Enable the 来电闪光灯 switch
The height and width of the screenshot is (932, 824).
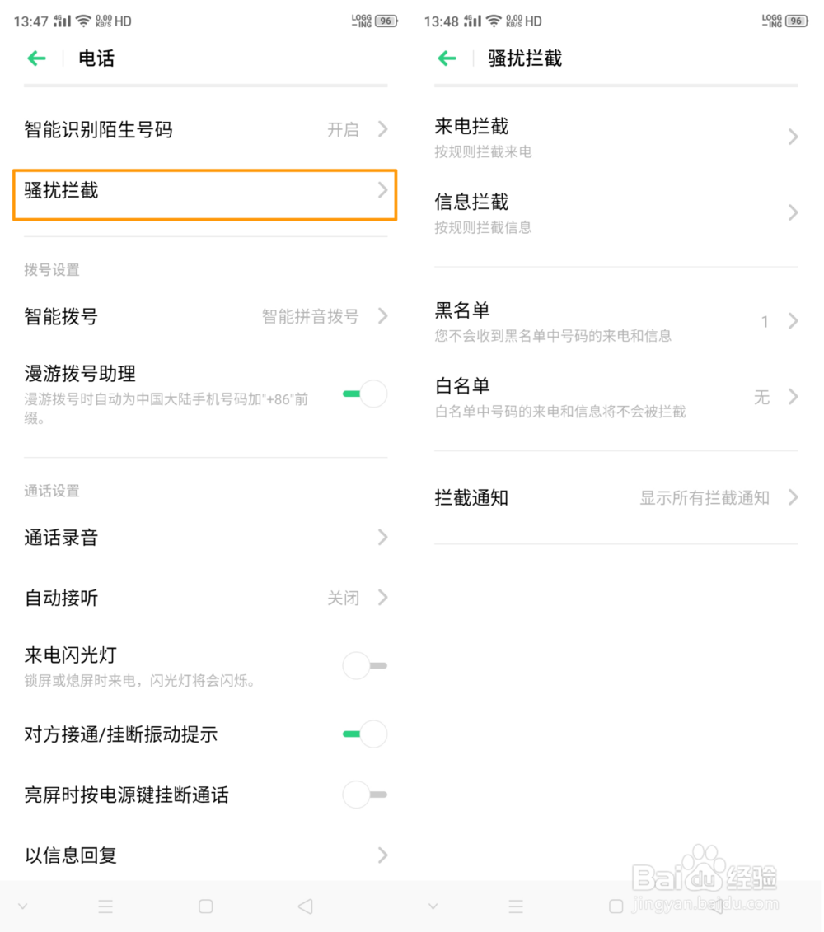(x=364, y=665)
